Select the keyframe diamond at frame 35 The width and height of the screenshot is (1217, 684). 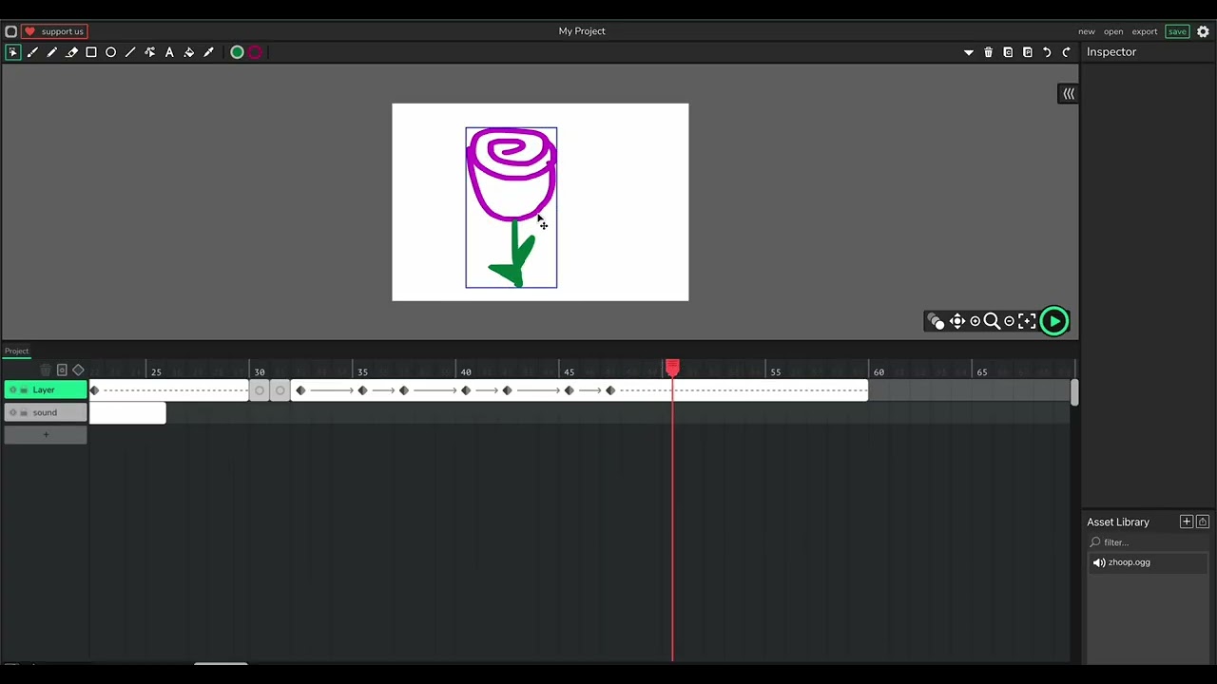coord(362,390)
